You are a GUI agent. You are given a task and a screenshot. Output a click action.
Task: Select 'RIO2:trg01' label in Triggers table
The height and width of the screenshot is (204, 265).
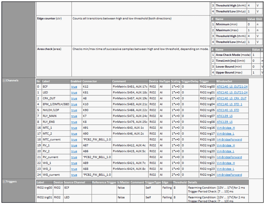(x=44, y=197)
